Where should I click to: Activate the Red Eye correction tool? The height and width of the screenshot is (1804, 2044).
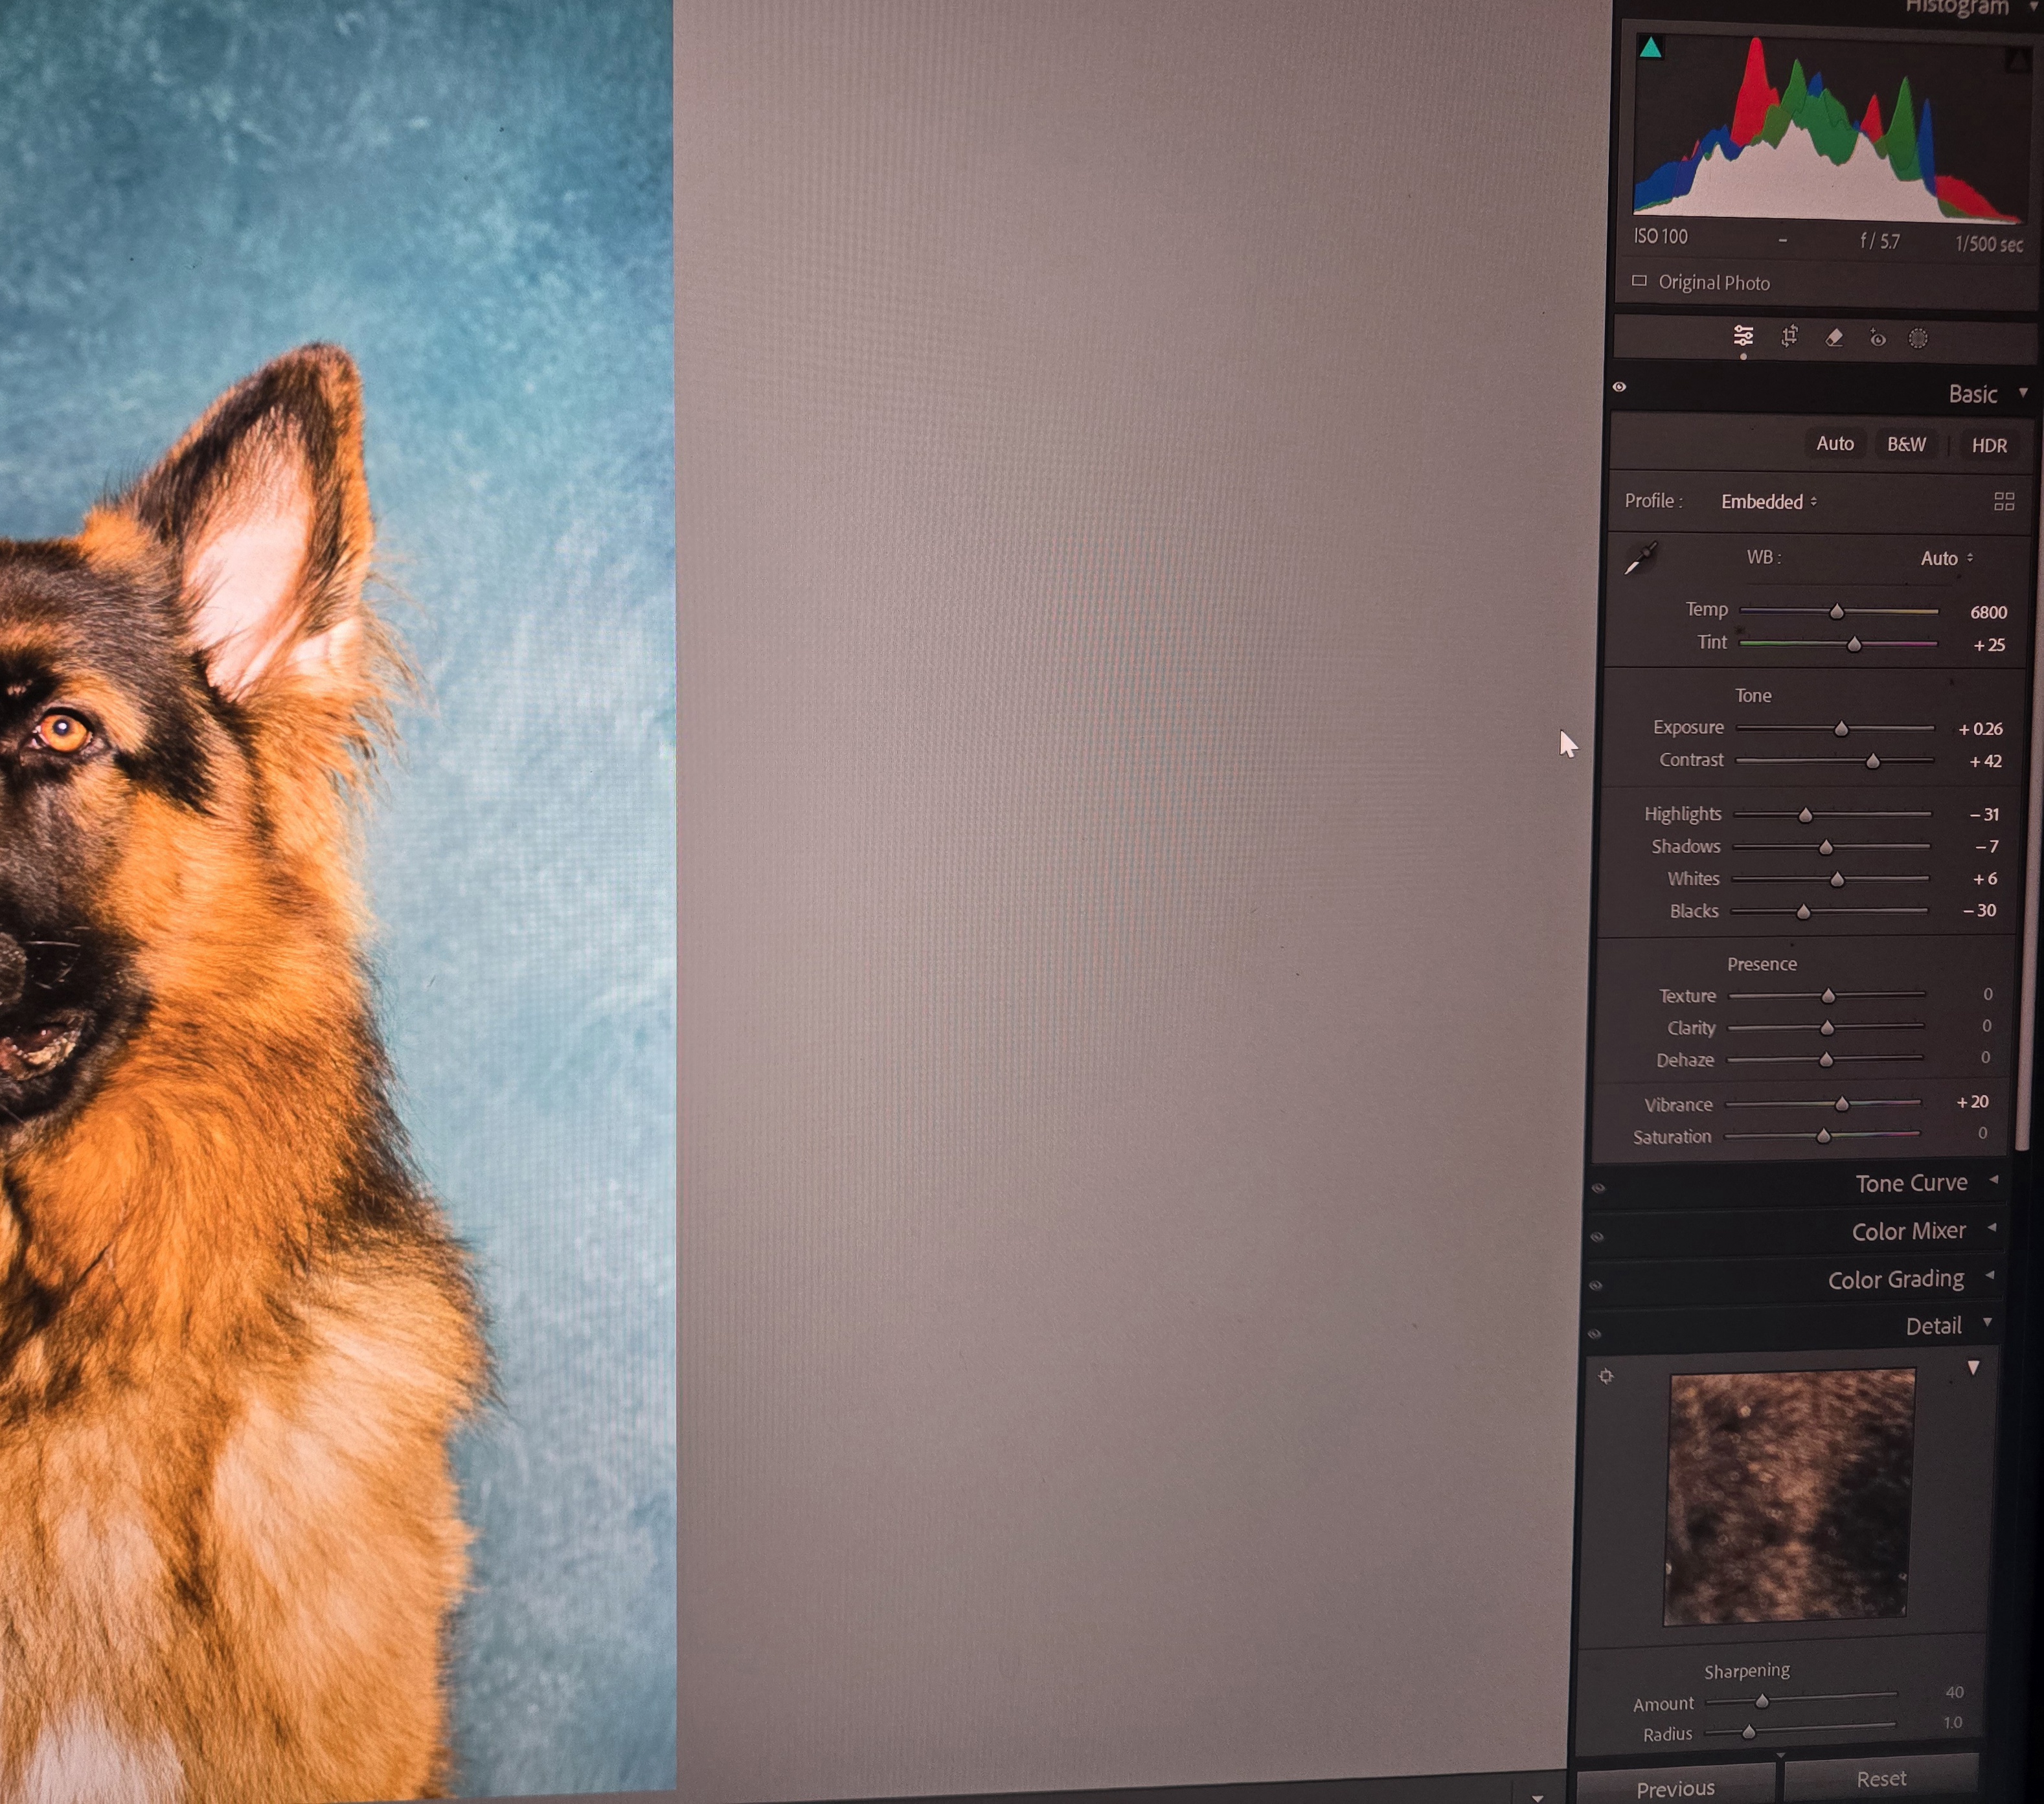1877,339
